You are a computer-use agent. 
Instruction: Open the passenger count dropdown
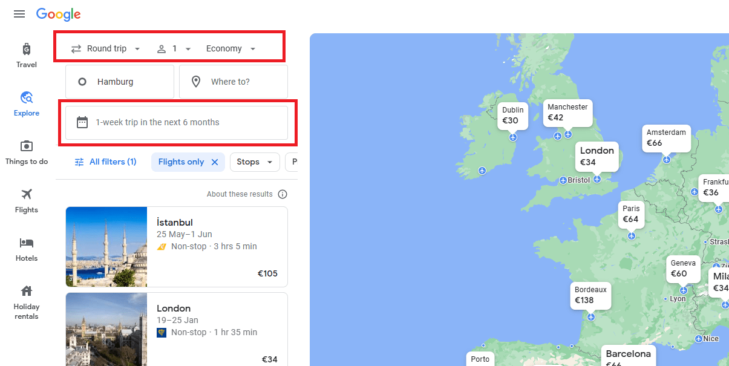pyautogui.click(x=174, y=49)
